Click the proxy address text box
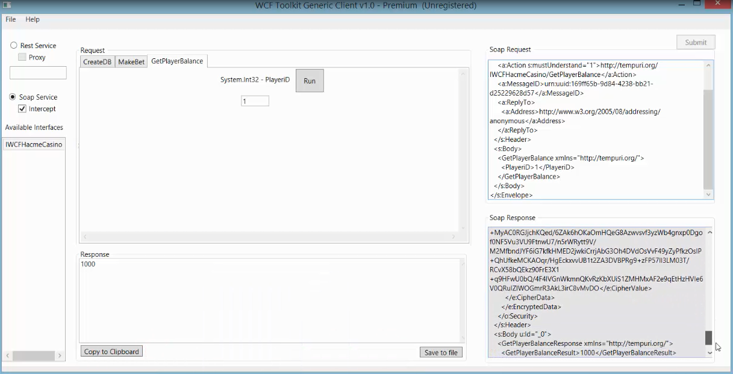The height and width of the screenshot is (374, 733). 38,72
